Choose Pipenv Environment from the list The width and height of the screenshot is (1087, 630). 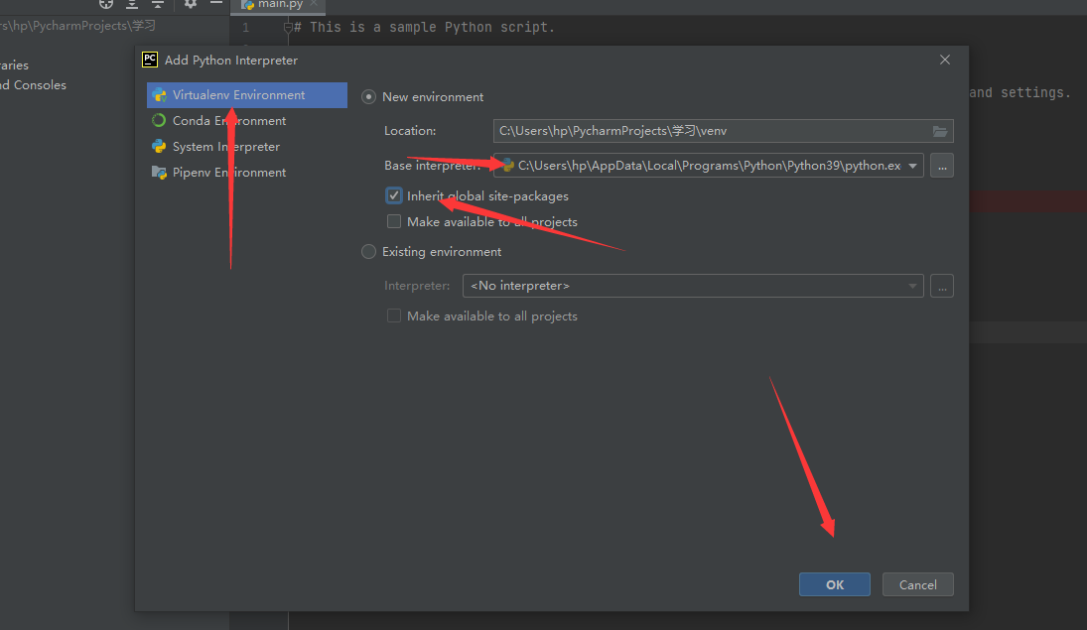click(x=228, y=173)
